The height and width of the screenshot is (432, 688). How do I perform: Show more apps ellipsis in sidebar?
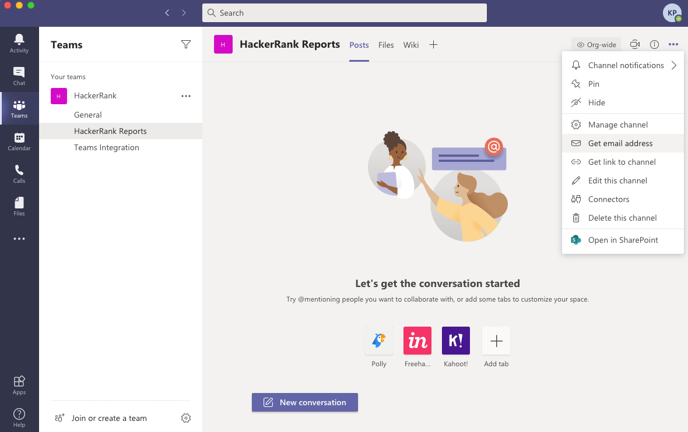[x=19, y=239]
